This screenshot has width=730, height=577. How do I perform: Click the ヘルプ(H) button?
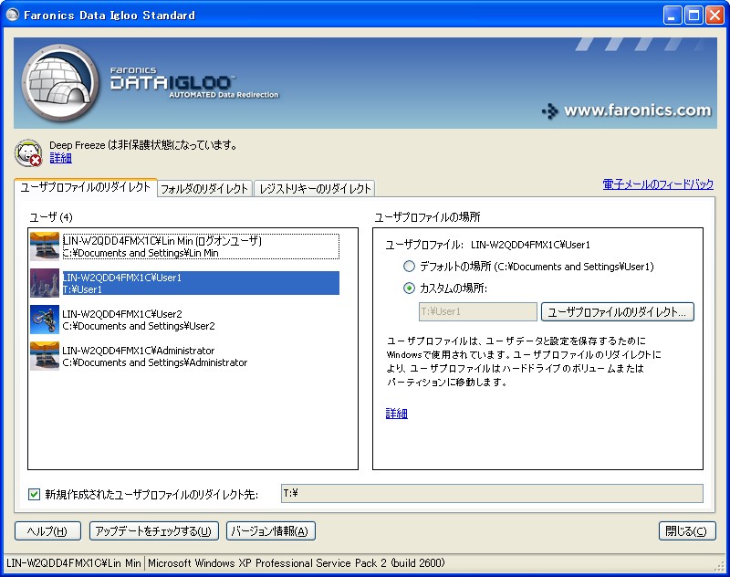[47, 531]
